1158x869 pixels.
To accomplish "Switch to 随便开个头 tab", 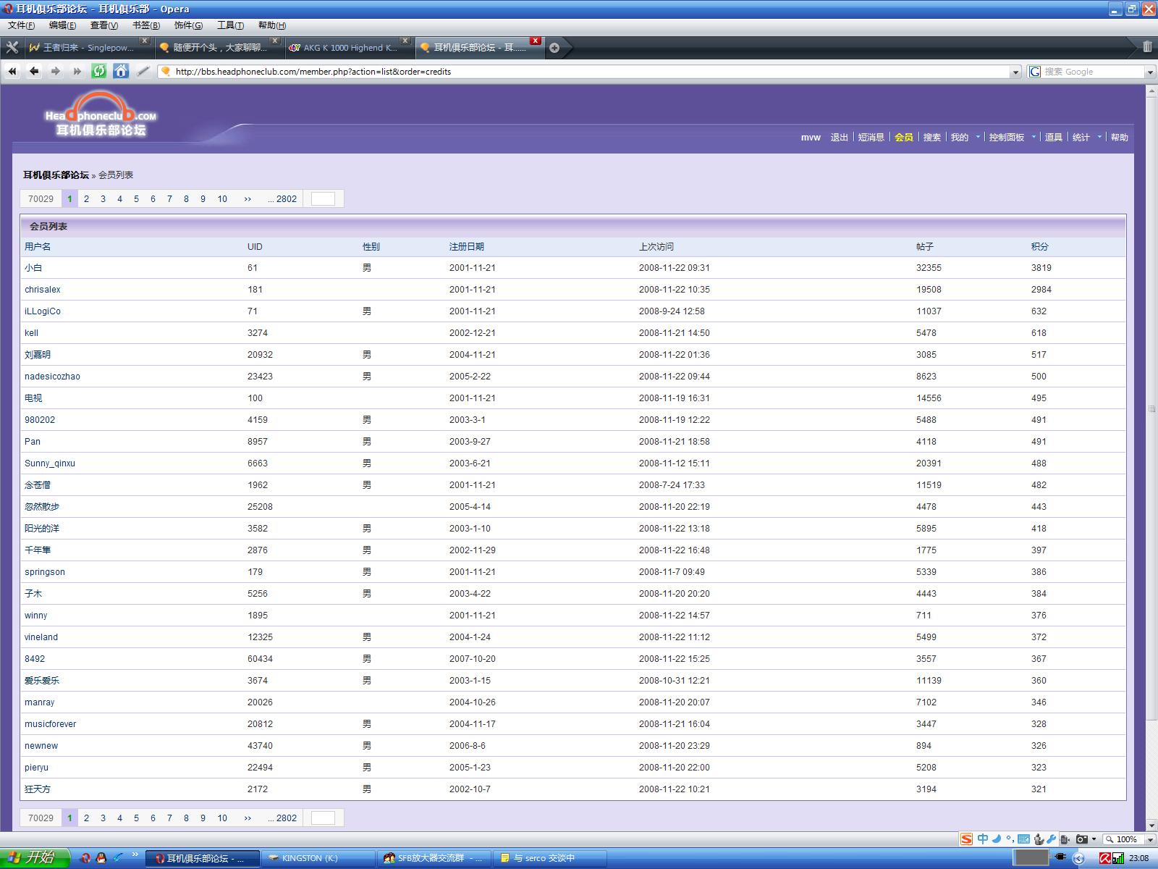I will point(219,48).
